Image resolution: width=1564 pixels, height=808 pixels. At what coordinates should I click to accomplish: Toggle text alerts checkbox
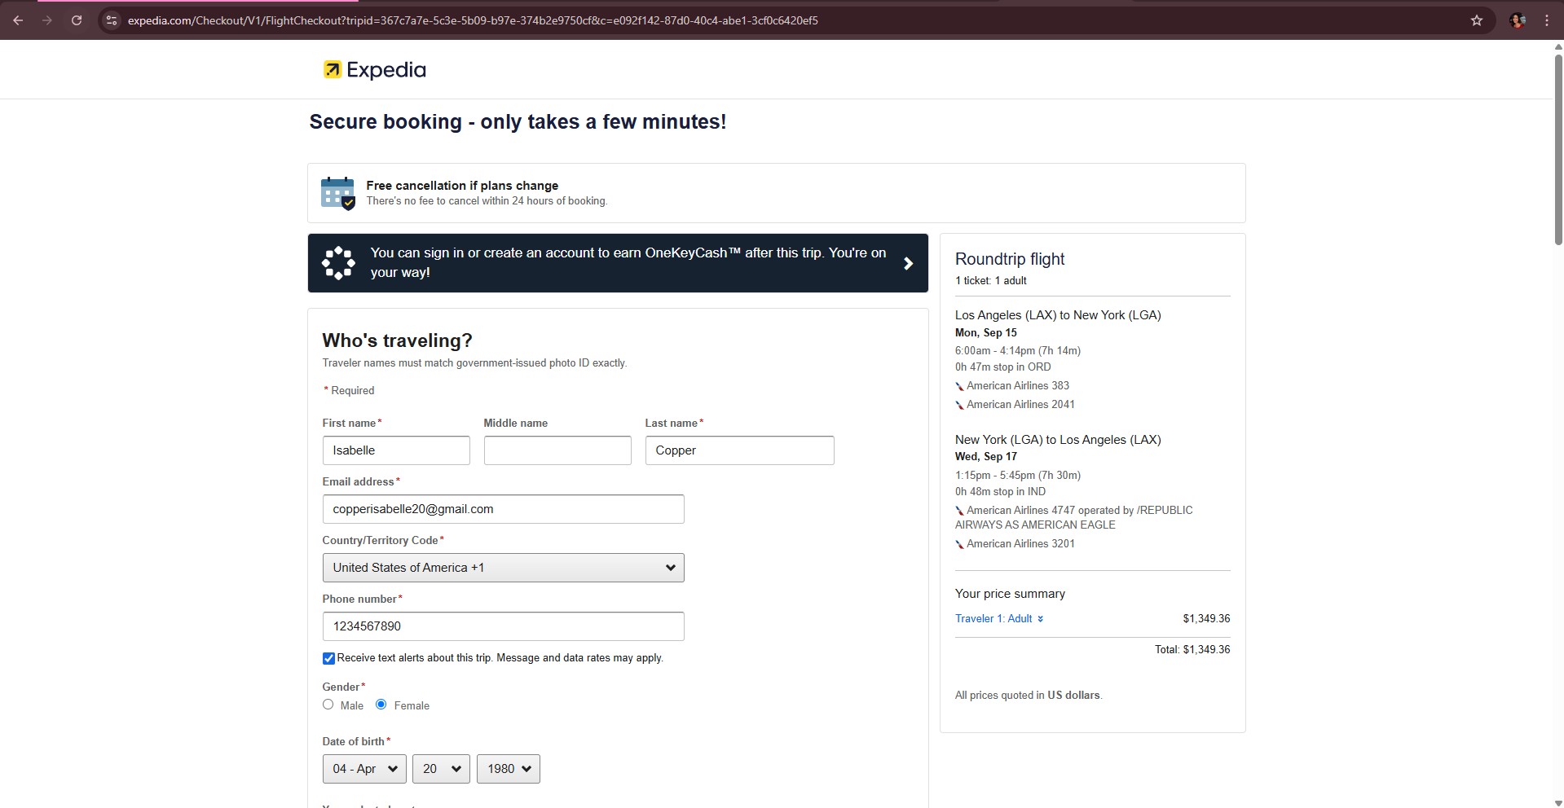tap(328, 658)
